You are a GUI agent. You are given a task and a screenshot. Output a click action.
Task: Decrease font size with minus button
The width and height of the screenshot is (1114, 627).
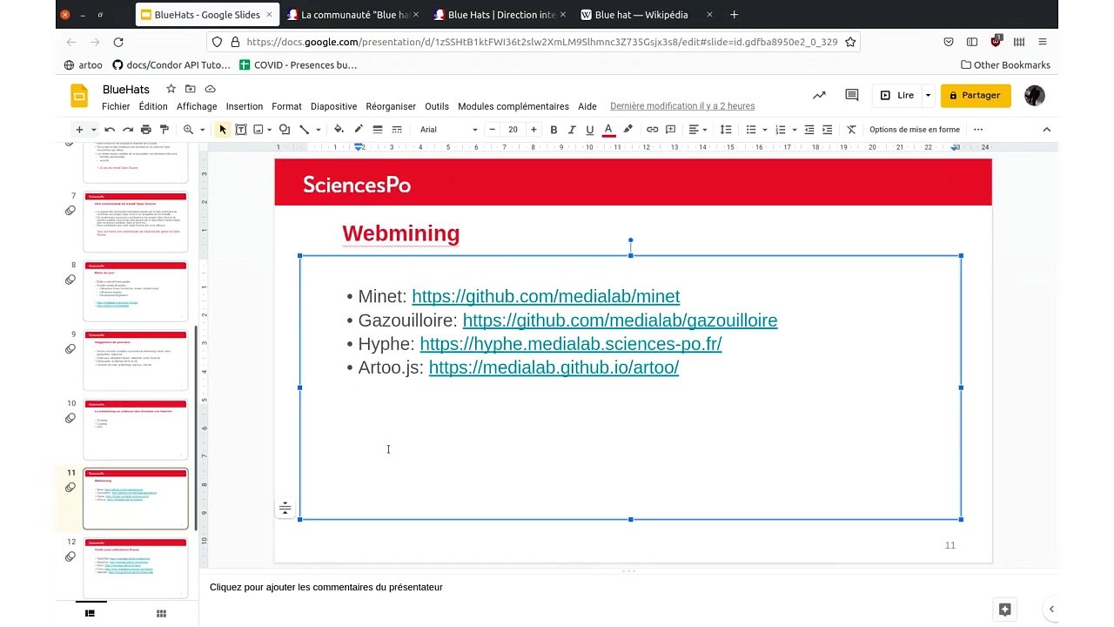click(493, 130)
